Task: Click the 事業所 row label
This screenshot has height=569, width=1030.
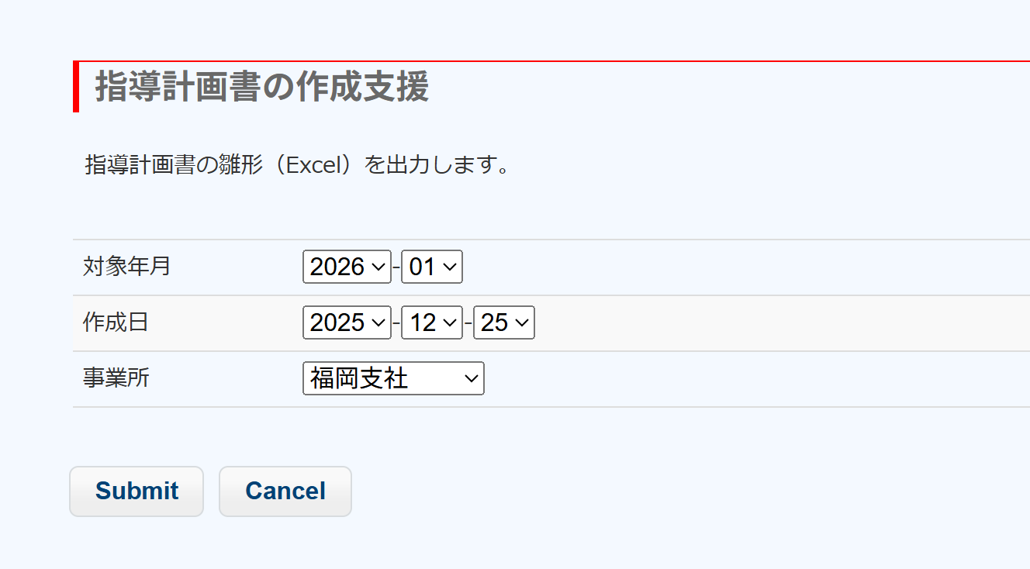Action: [x=116, y=378]
